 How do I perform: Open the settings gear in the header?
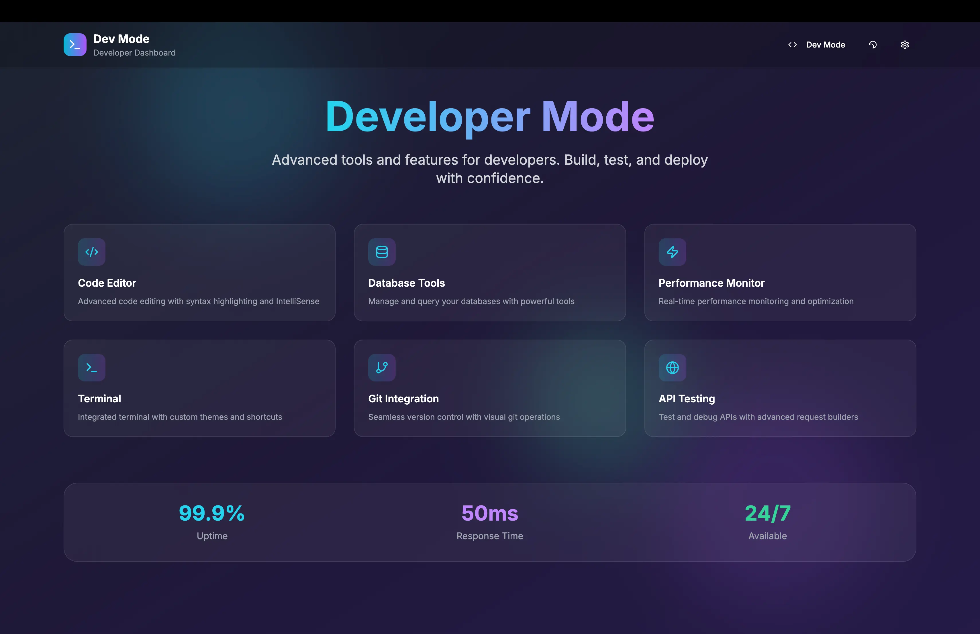(905, 44)
